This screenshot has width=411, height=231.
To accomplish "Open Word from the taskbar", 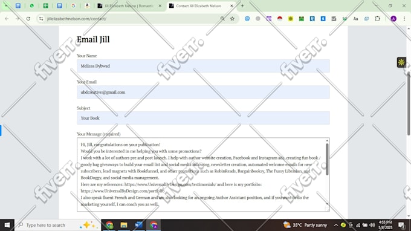I will [x=138, y=225].
